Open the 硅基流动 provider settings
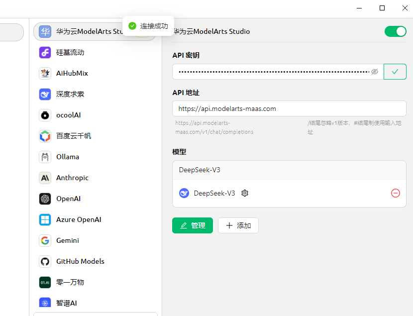Image resolution: width=413 pixels, height=316 pixels. pyautogui.click(x=95, y=52)
